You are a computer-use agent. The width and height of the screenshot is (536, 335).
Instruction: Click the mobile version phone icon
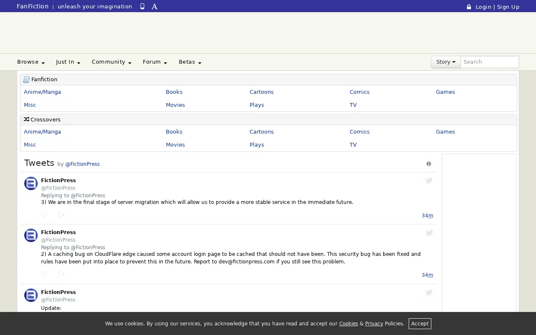click(x=142, y=6)
